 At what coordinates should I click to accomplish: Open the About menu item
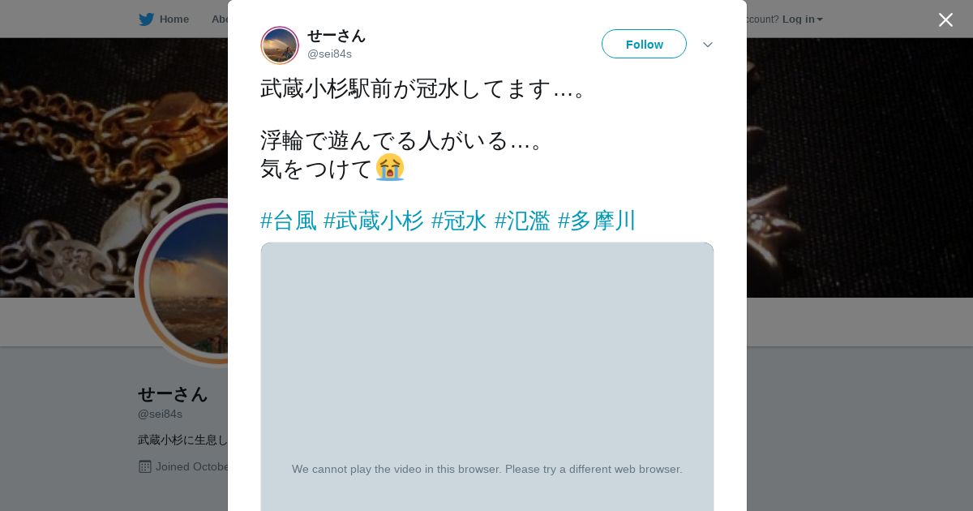point(220,19)
